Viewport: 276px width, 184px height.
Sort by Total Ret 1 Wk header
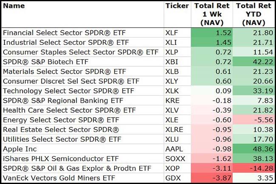tap(211, 14)
